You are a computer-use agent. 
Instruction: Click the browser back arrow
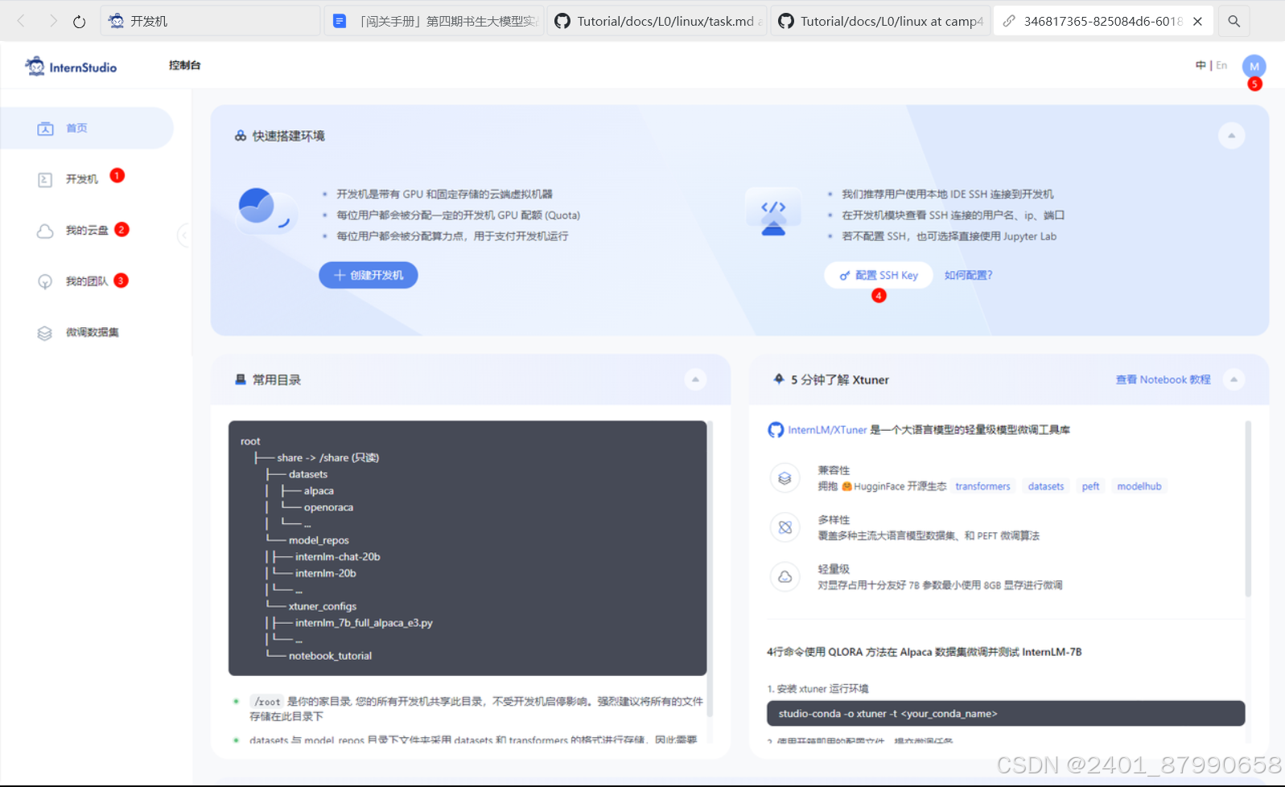coord(22,21)
